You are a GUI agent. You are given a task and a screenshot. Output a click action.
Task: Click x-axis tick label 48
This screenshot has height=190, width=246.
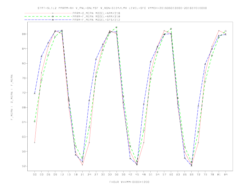(x=144, y=174)
